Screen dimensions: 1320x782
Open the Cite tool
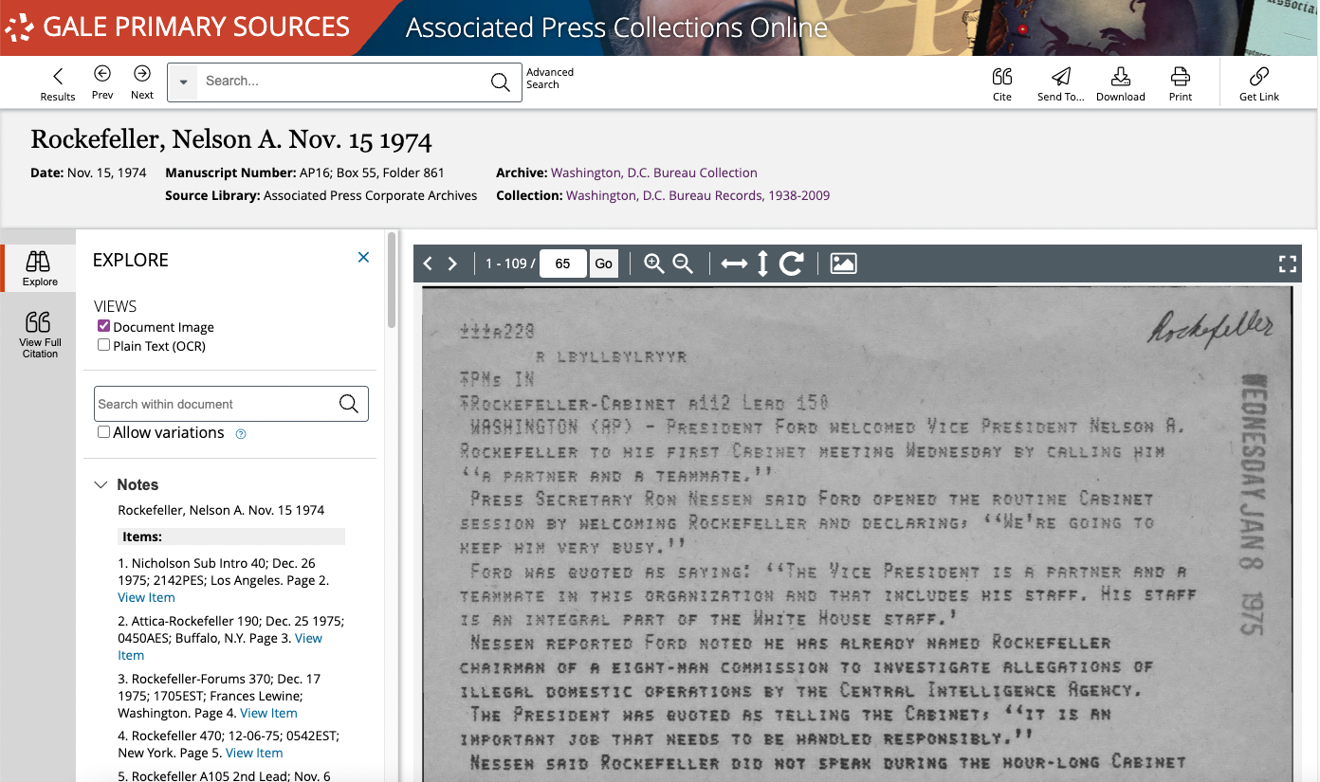[1002, 83]
